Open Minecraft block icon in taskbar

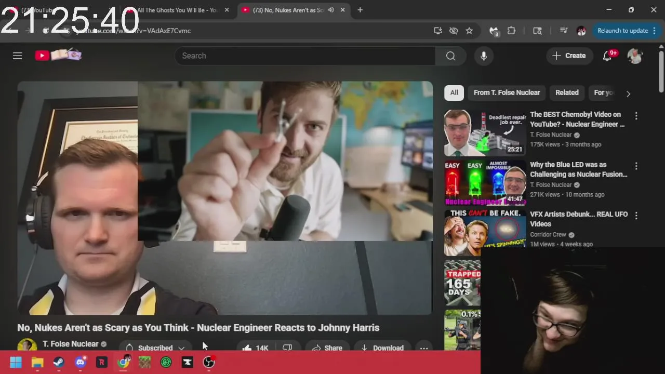[x=144, y=362]
